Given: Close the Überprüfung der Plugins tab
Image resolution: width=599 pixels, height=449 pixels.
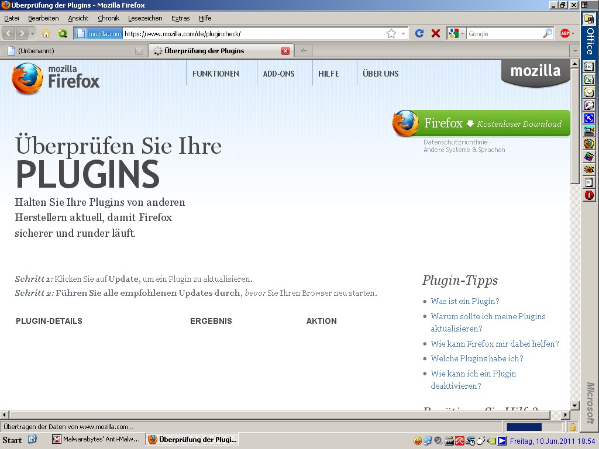Looking at the screenshot, I should click(285, 51).
